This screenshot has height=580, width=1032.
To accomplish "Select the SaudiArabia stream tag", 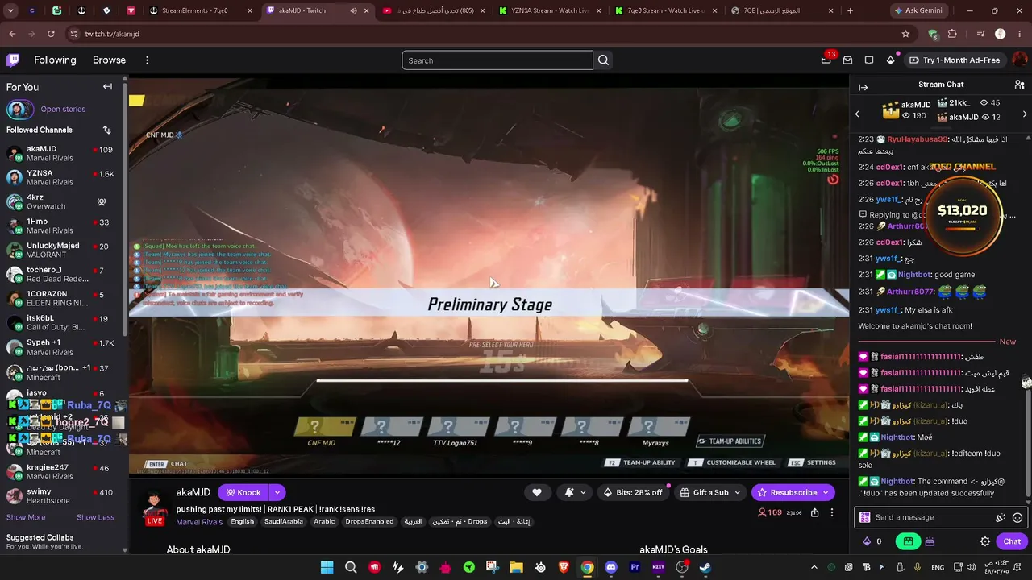I will [x=284, y=522].
